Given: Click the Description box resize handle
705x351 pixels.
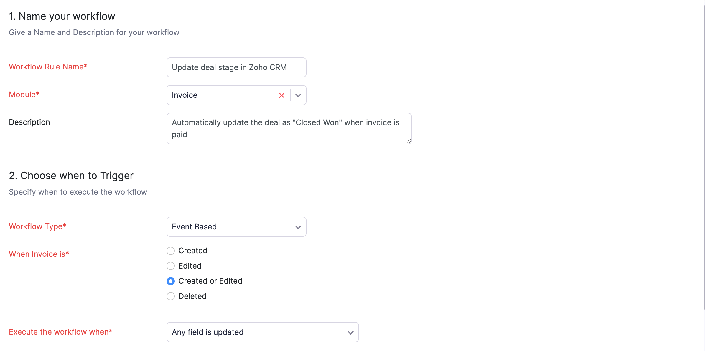Looking at the screenshot, I should (408, 141).
